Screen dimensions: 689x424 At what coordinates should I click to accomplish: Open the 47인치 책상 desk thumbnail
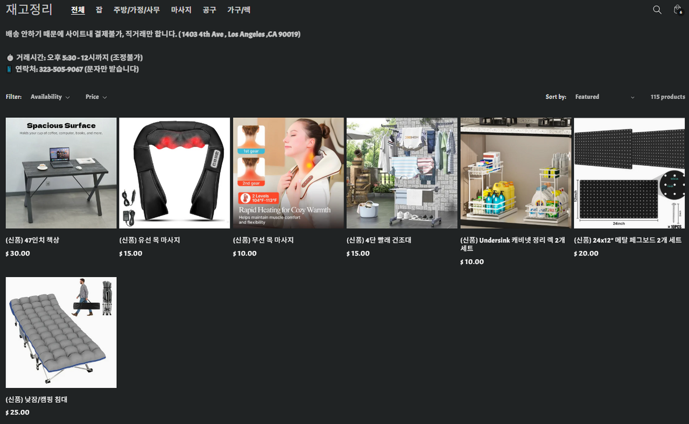tap(61, 173)
